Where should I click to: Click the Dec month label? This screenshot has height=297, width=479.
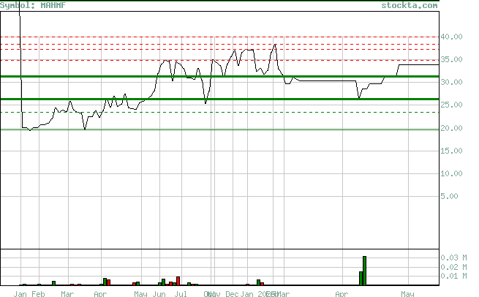[232, 294]
